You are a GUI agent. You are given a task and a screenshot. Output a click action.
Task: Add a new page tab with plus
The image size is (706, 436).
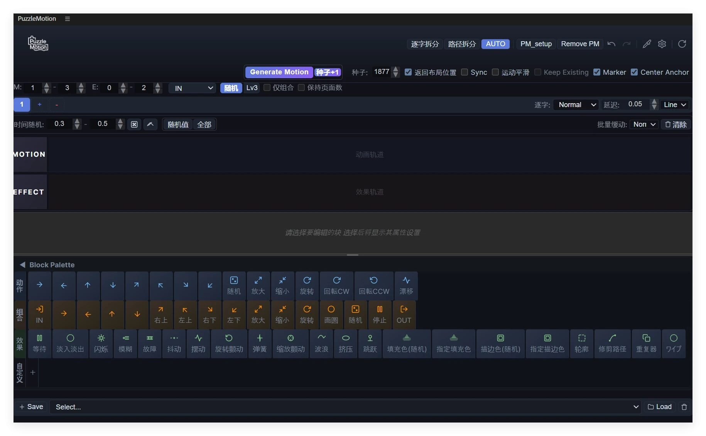[x=39, y=104]
